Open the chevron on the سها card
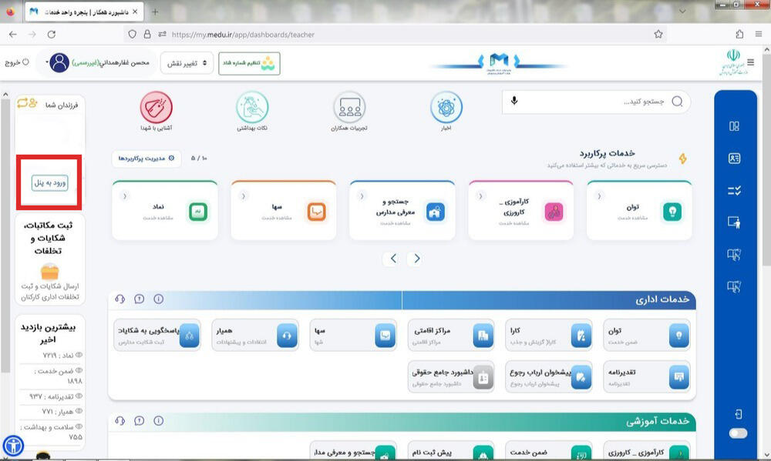771x461 pixels. click(x=244, y=196)
